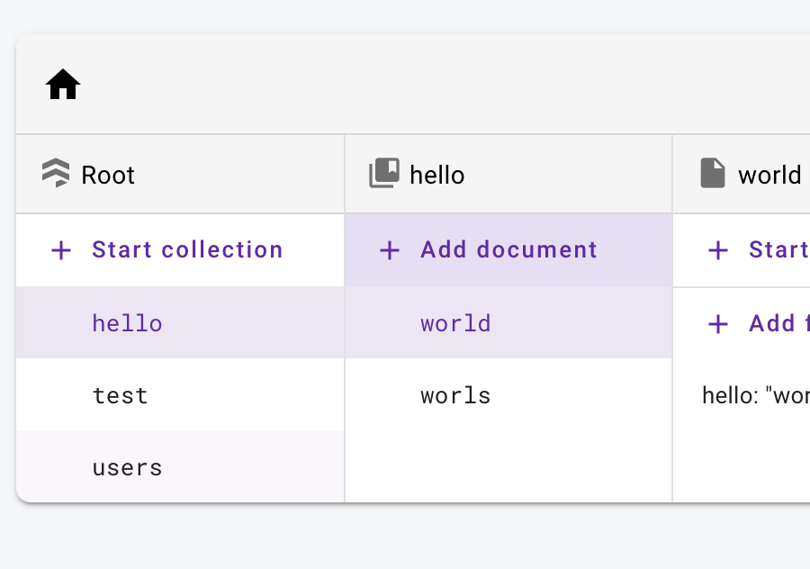Open the users collection
Viewport: 810px width, 569px height.
pyautogui.click(x=128, y=467)
